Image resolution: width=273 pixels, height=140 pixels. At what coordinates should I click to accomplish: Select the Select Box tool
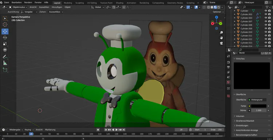pyautogui.click(x=5, y=19)
